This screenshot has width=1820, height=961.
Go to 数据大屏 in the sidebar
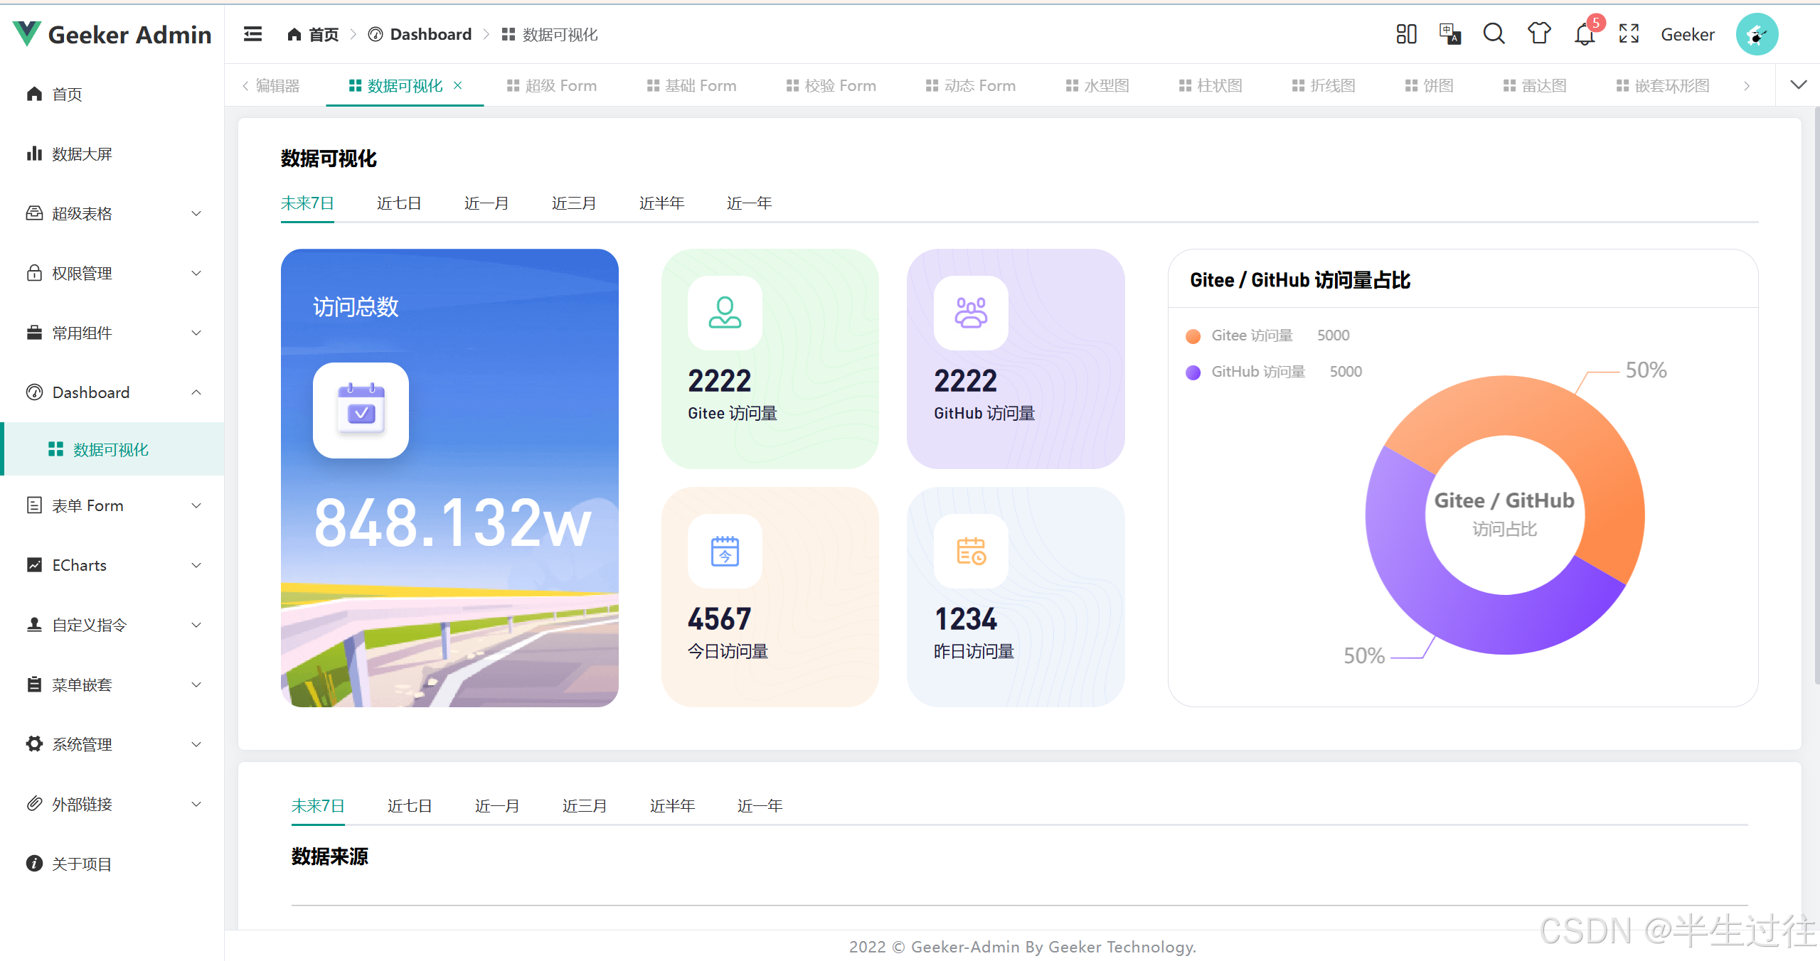82,154
